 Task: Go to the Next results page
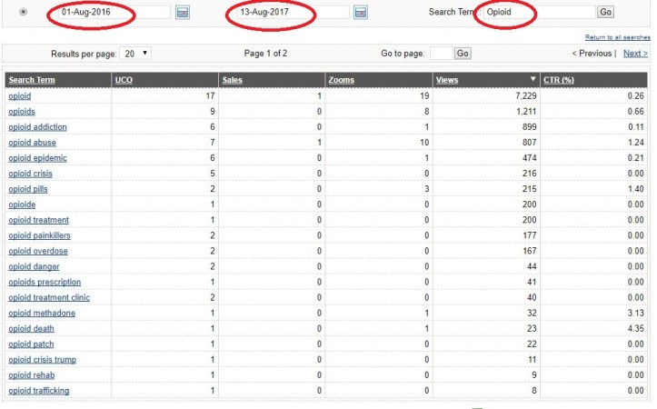(x=635, y=54)
